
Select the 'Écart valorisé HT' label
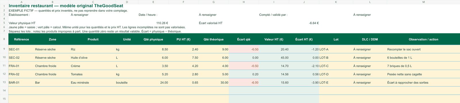[x=210, y=23]
